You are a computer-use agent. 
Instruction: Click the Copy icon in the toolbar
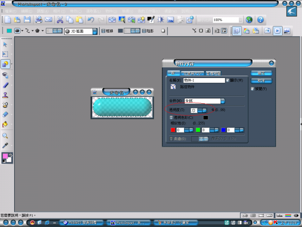click(69, 20)
